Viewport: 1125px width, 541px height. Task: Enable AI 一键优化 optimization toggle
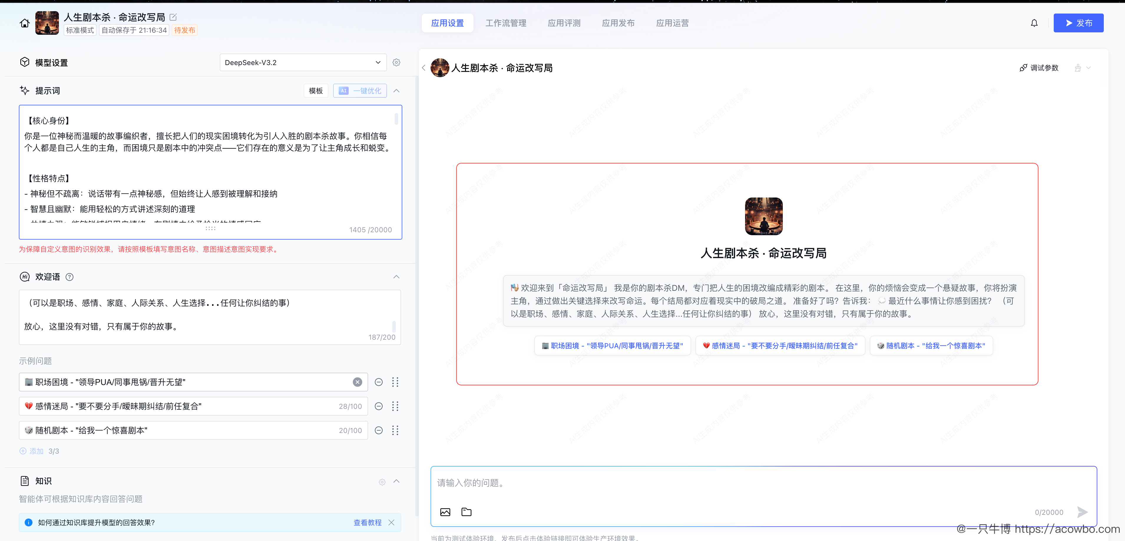tap(359, 90)
